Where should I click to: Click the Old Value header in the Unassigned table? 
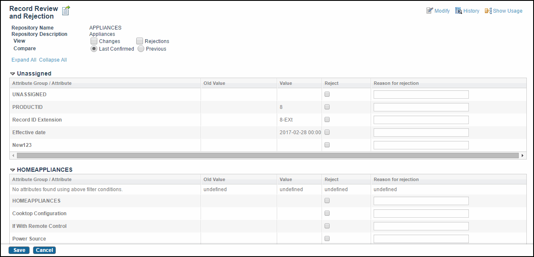coord(215,83)
